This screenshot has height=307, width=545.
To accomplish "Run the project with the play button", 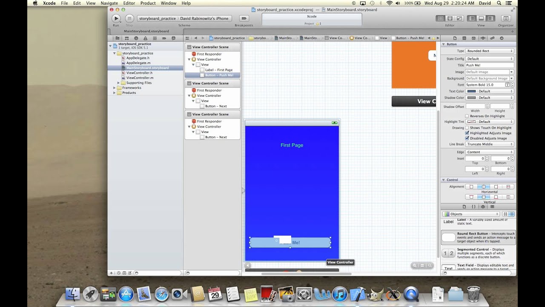I will (116, 18).
